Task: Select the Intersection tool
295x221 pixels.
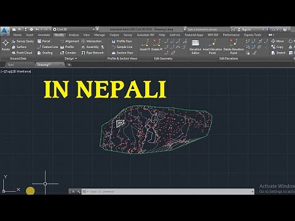Action: 92,41
